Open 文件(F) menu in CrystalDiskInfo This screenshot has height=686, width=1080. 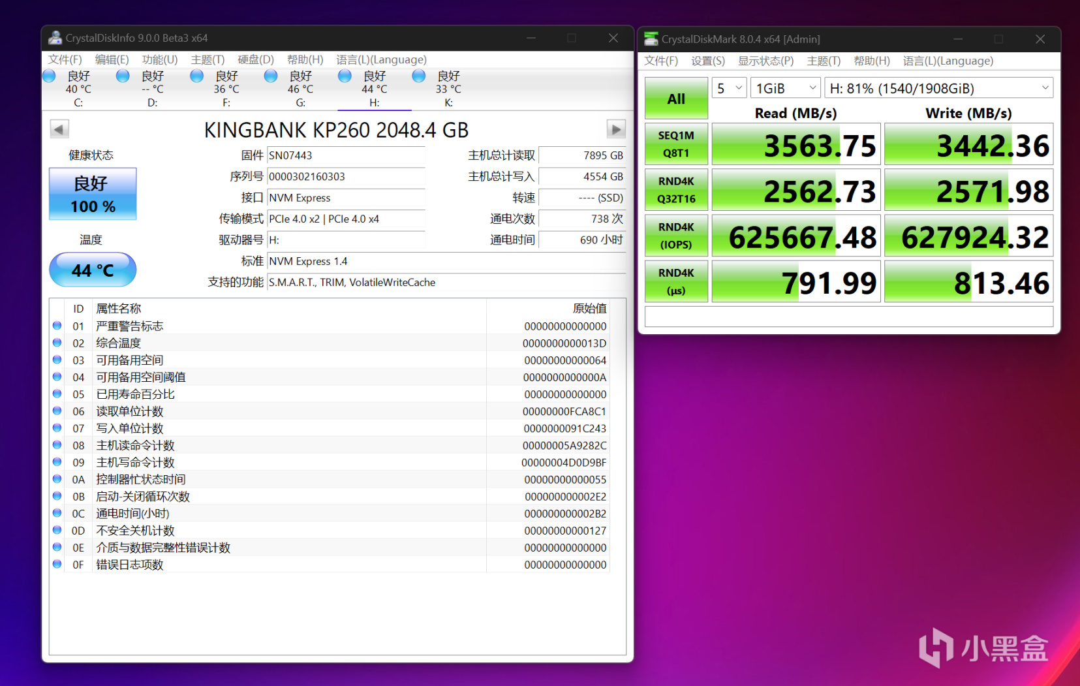click(x=65, y=59)
